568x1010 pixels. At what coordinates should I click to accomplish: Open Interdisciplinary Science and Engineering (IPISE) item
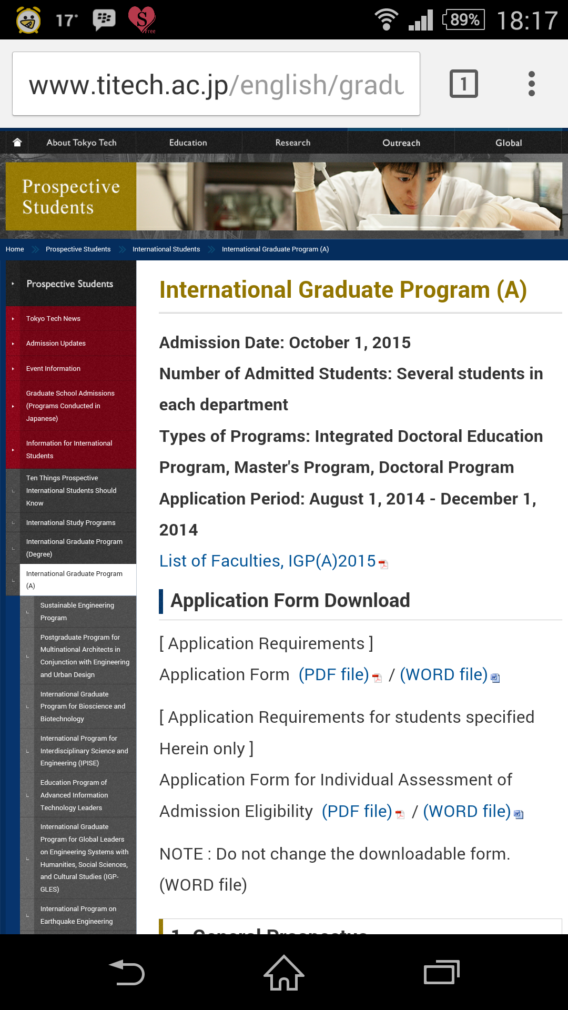click(78, 751)
